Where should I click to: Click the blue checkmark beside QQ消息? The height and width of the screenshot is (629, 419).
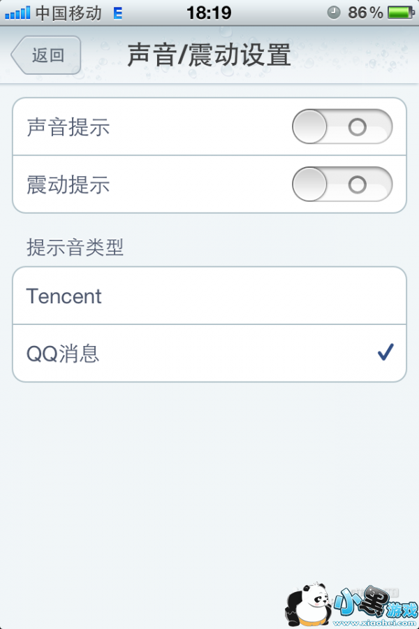coord(385,353)
